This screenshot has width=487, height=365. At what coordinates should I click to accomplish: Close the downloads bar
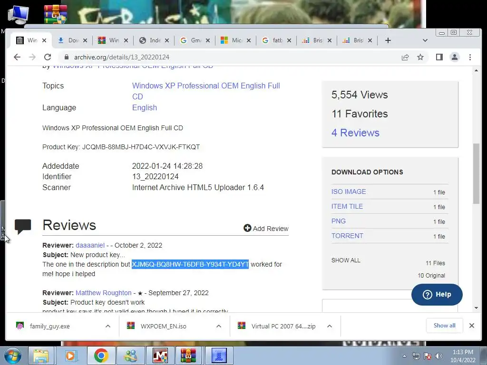471,326
